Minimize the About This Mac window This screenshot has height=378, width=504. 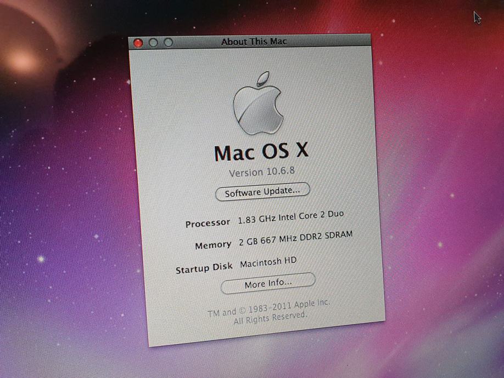153,43
